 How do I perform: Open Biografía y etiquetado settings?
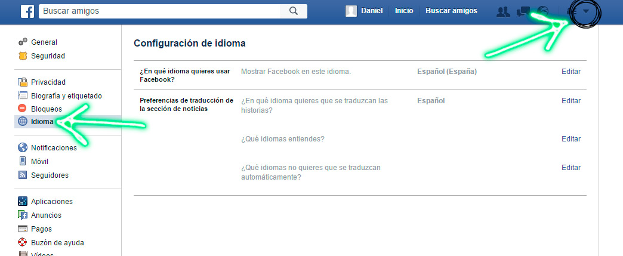66,96
